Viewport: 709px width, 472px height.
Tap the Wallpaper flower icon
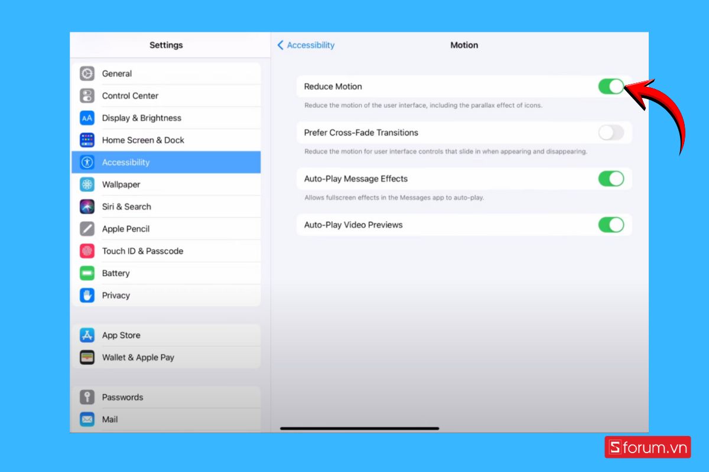[x=87, y=185]
